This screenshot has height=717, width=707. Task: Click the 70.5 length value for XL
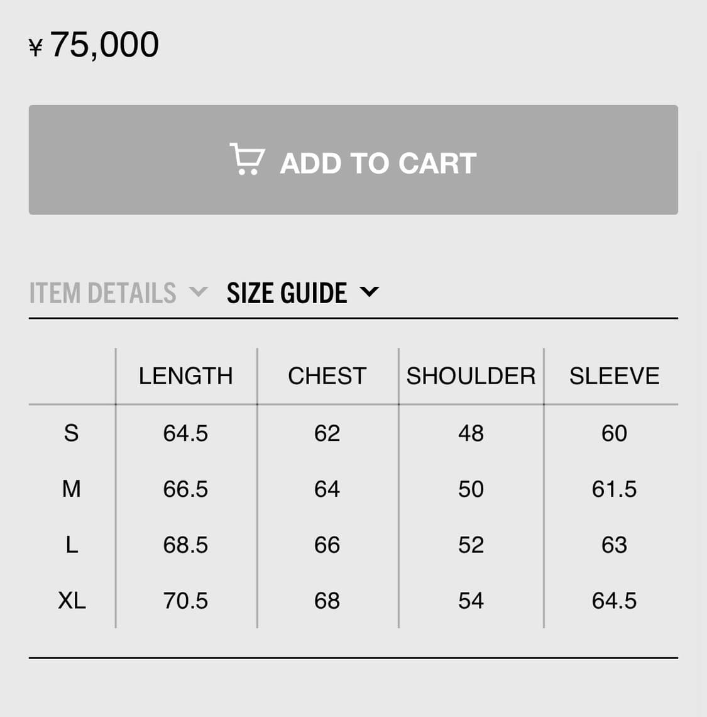coord(185,601)
